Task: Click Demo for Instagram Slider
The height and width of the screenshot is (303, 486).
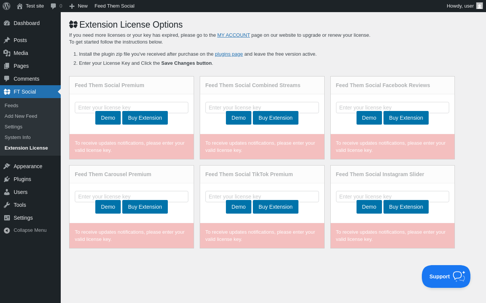Action: pyautogui.click(x=369, y=207)
